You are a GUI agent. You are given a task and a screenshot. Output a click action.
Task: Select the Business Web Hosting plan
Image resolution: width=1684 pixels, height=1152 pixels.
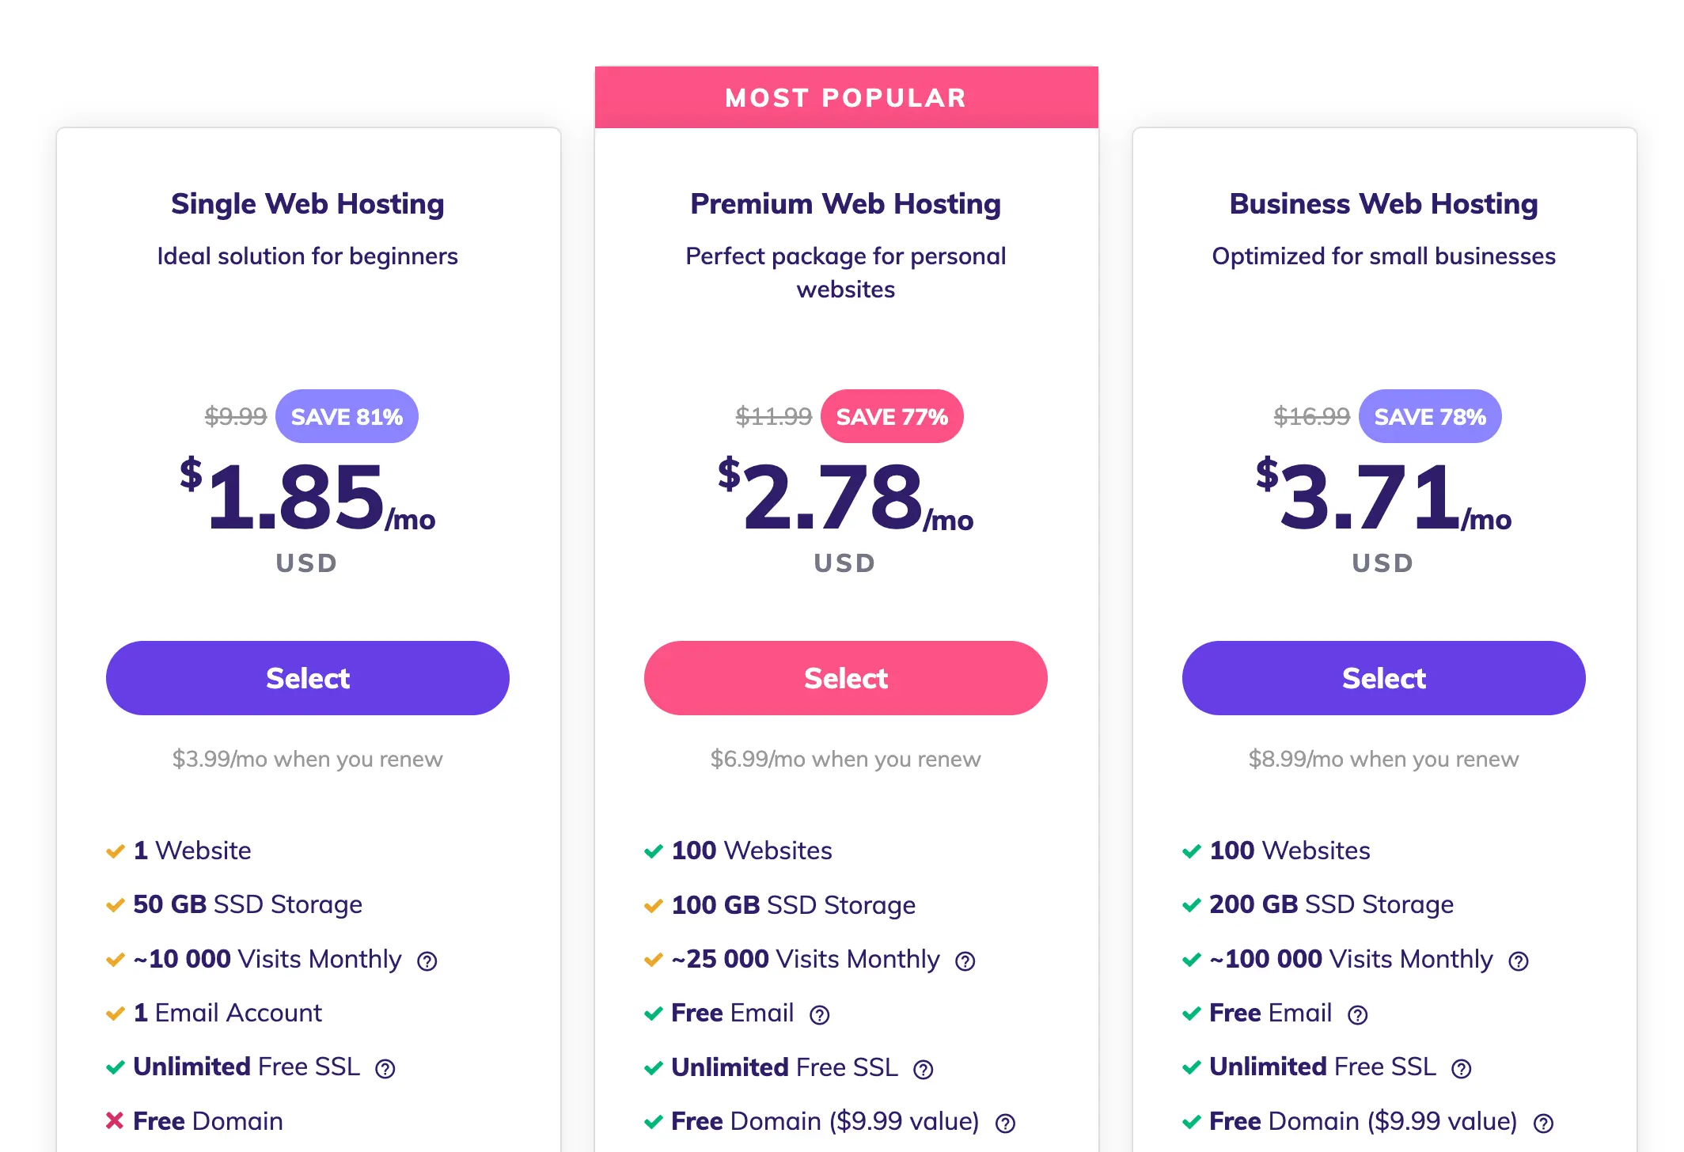tap(1384, 678)
